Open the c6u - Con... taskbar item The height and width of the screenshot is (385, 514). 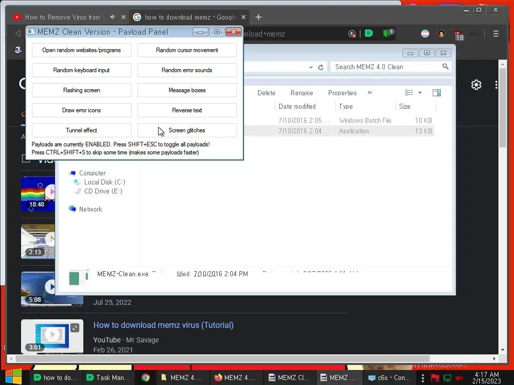(x=389, y=377)
